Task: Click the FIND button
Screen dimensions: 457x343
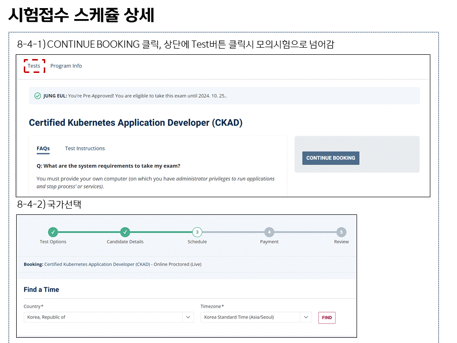Action: click(327, 318)
